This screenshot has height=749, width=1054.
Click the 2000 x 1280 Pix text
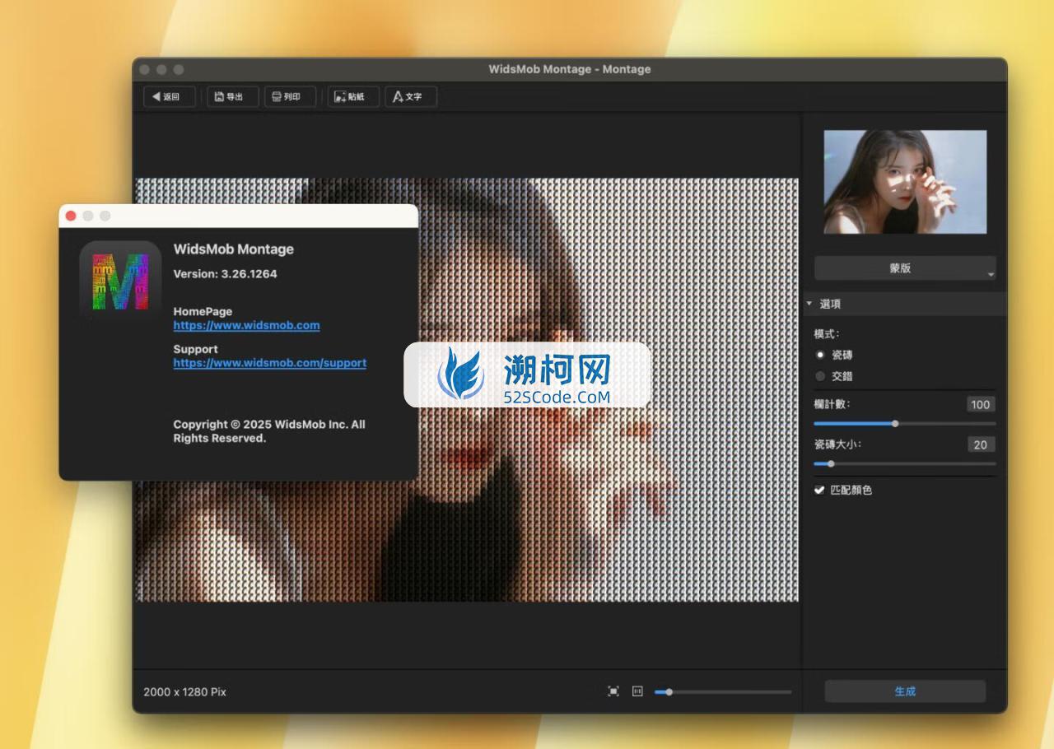pos(184,692)
